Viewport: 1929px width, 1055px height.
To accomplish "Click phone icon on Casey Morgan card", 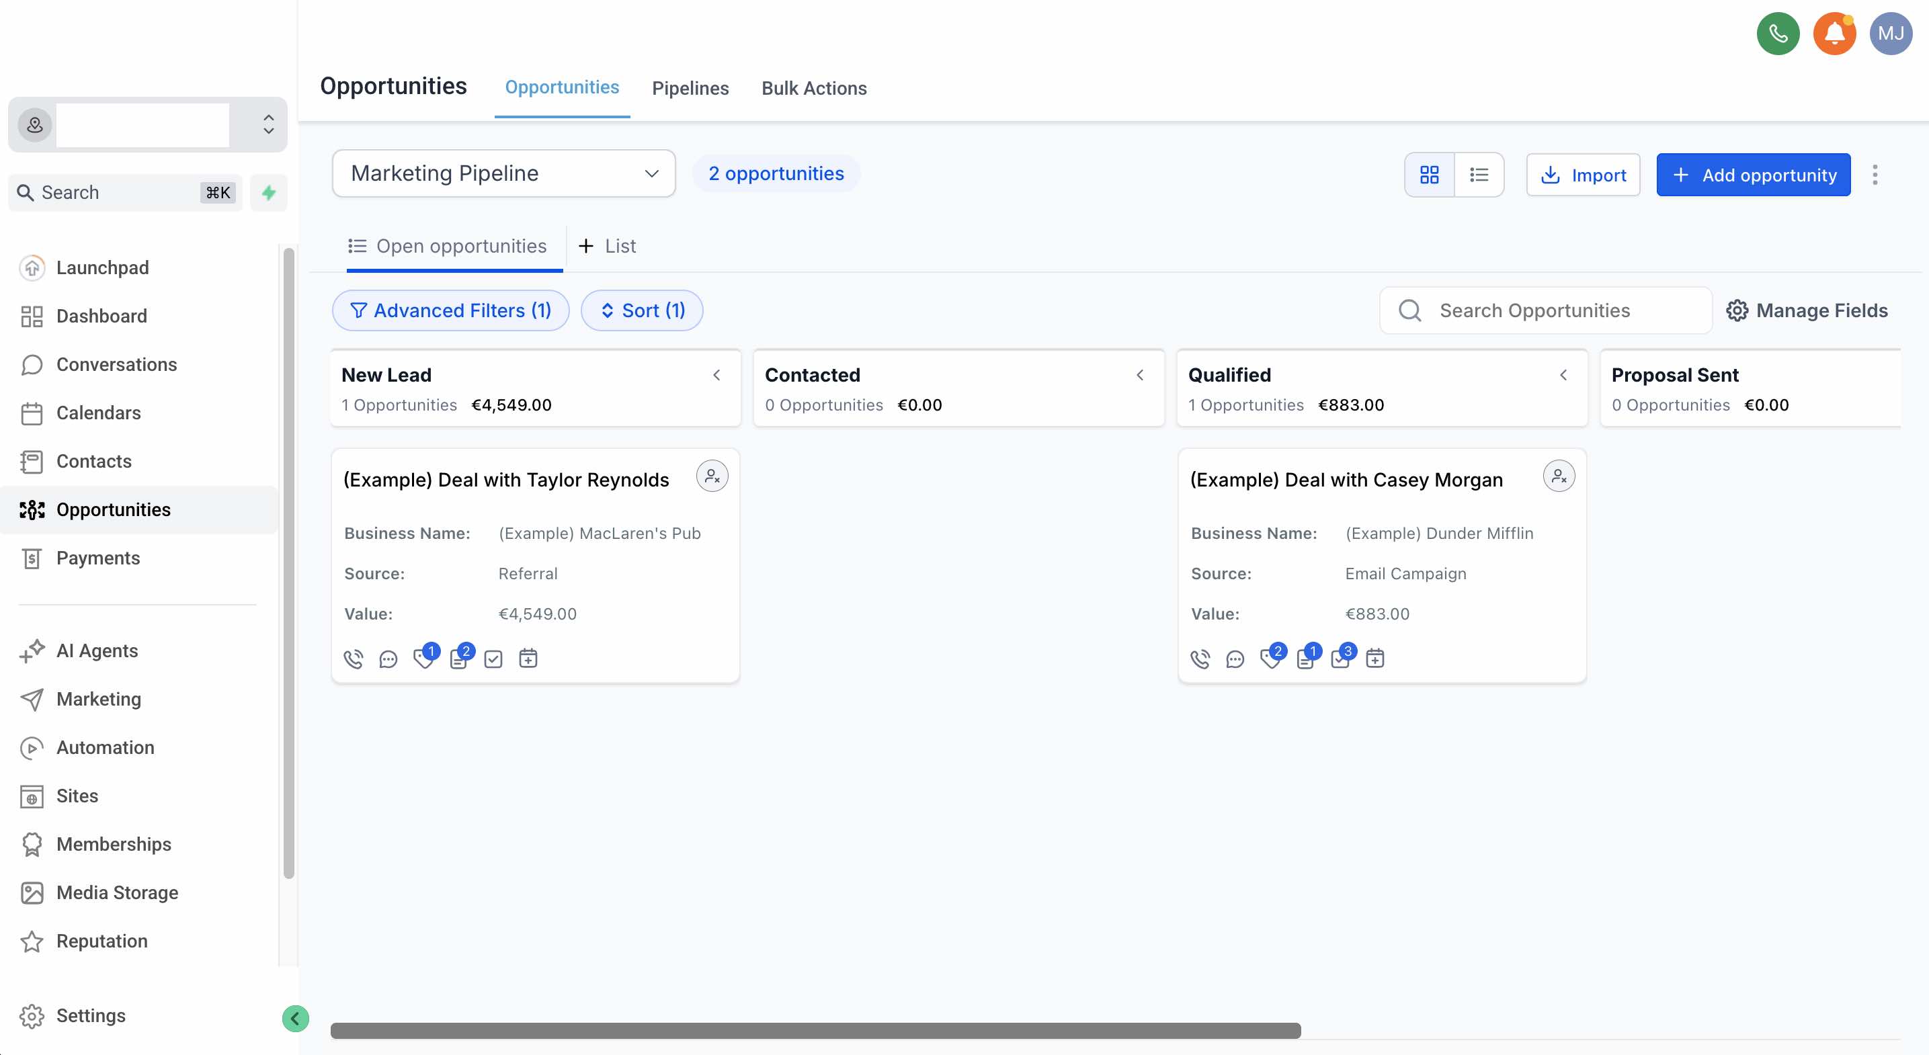I will pos(1200,659).
